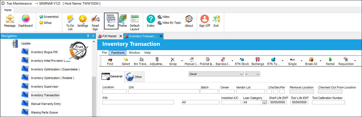Open Setup in the ribbon
Screen dimensions: 362x117
[45, 23]
